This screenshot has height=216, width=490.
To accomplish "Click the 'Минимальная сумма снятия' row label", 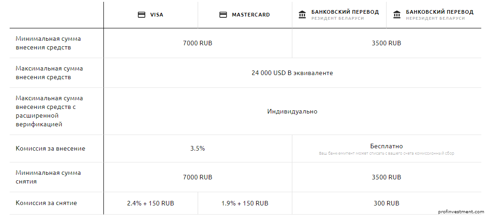I will coord(48,177).
